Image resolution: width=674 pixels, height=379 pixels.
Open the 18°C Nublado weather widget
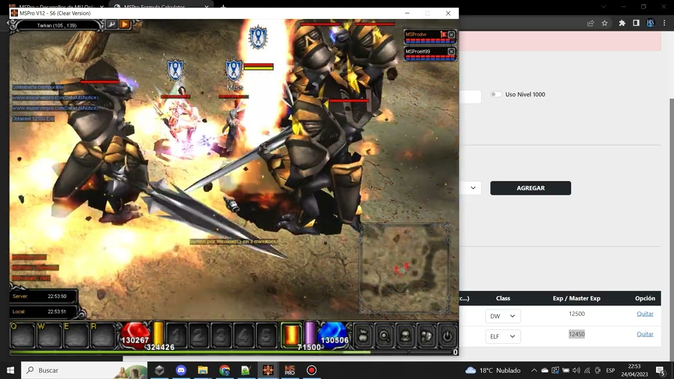(x=493, y=371)
